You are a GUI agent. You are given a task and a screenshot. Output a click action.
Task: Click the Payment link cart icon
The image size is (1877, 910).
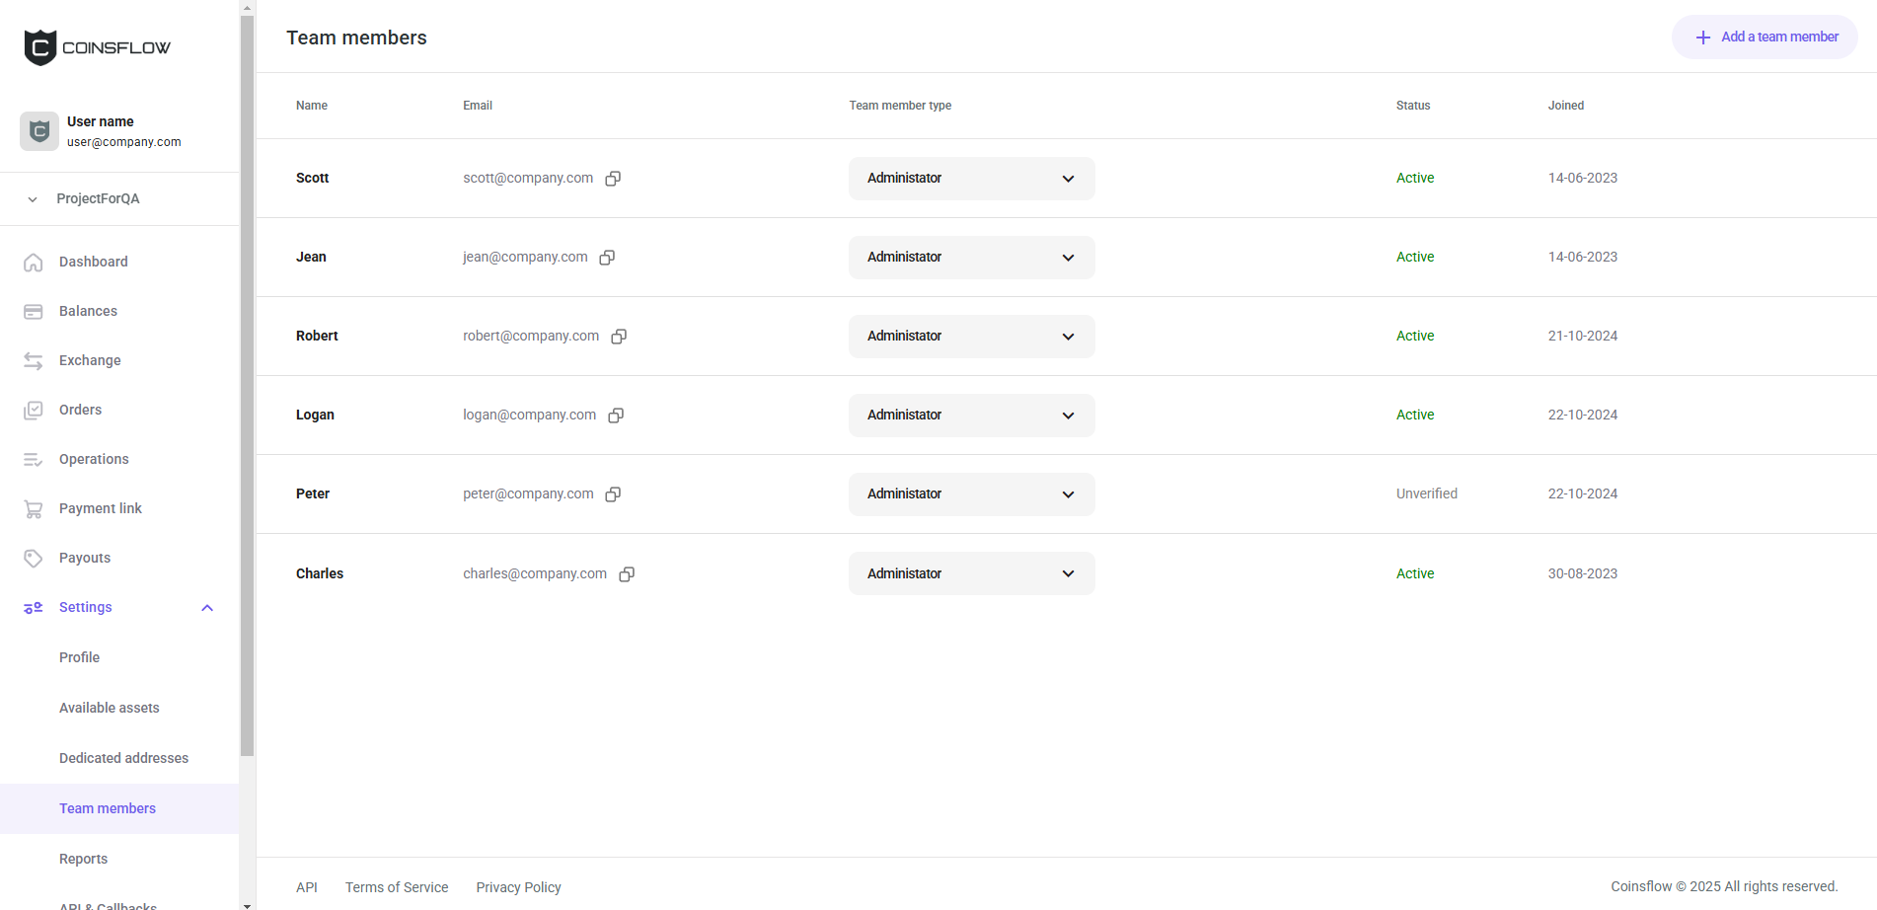34,509
